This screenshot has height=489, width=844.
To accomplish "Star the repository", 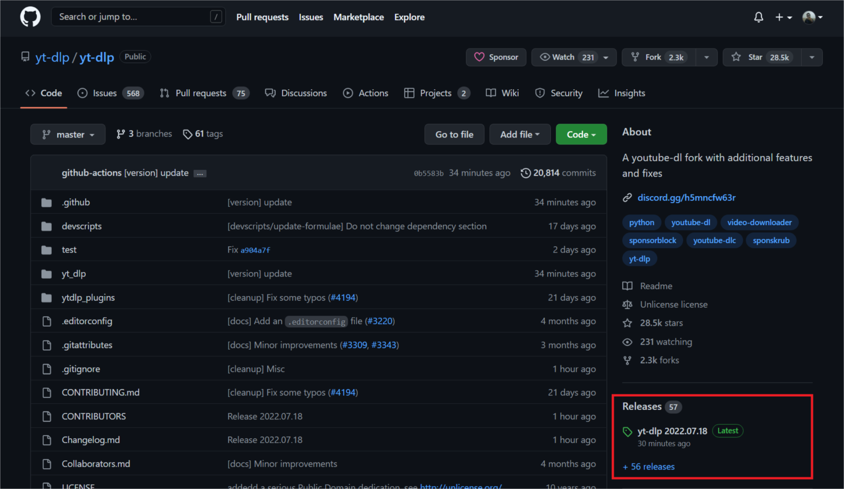I will click(x=762, y=57).
